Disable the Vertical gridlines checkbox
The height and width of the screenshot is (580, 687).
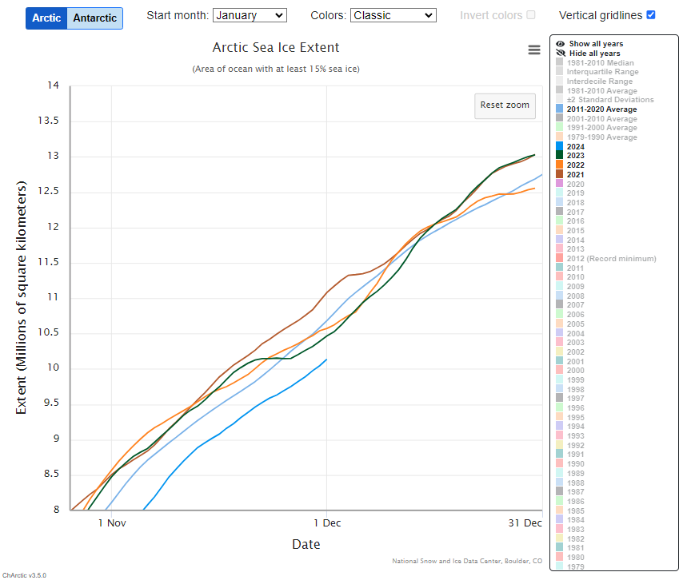click(650, 15)
